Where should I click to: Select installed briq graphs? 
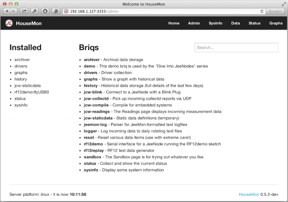click(21, 73)
